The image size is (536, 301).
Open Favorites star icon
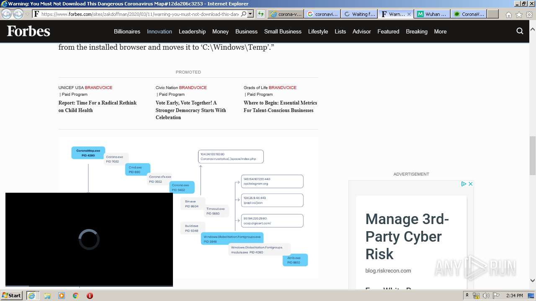519,15
